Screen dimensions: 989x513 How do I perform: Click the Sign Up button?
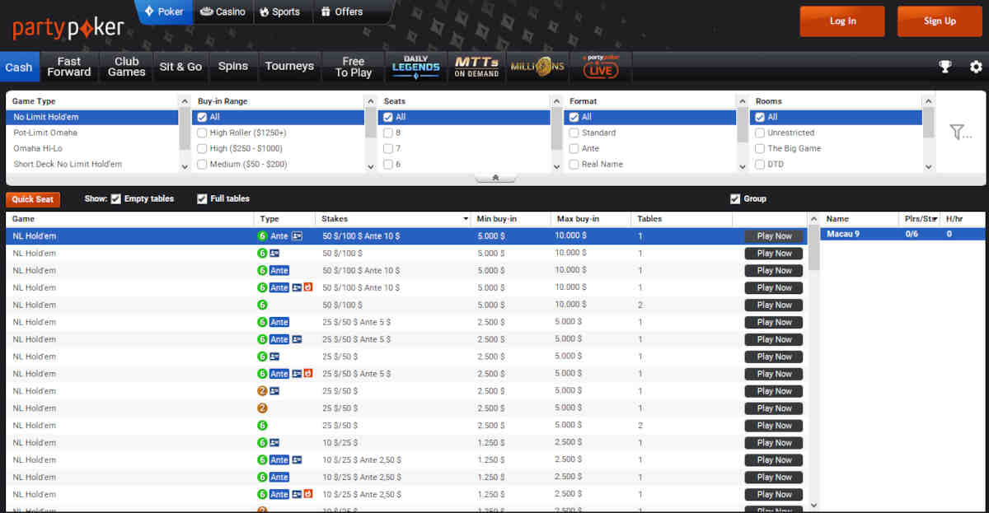click(x=940, y=21)
